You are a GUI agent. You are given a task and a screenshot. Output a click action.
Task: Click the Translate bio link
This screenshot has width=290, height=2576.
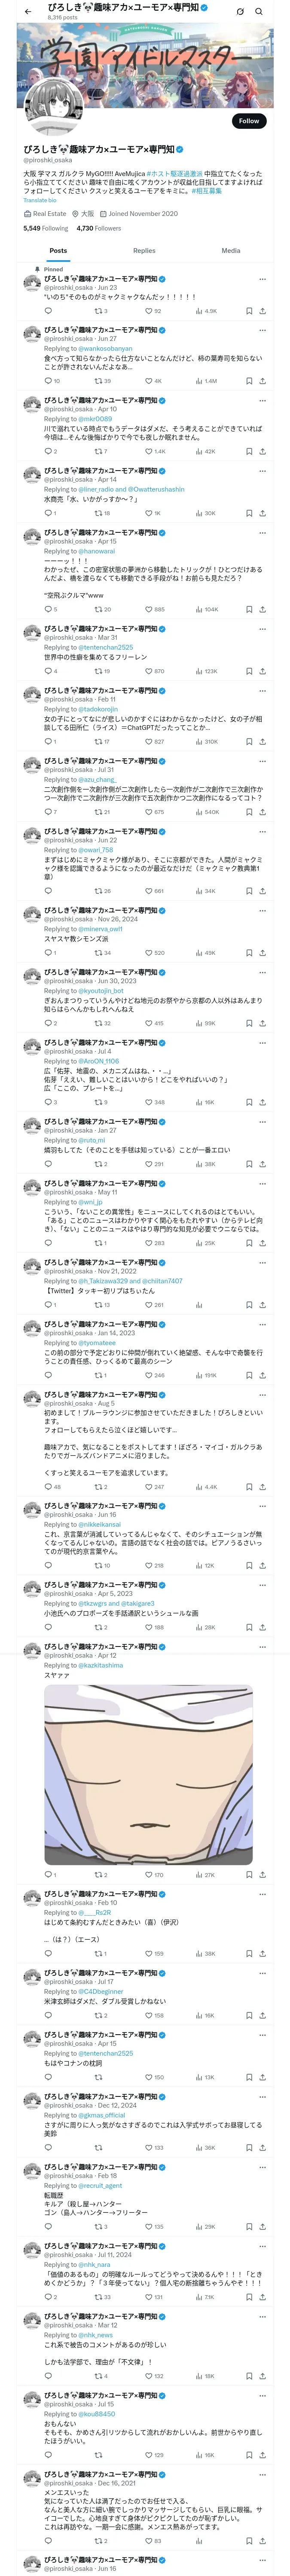click(40, 200)
